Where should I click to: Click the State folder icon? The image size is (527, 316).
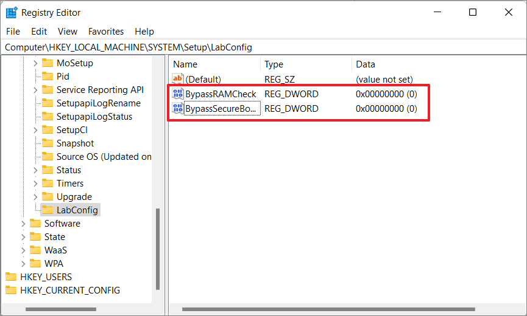point(35,237)
